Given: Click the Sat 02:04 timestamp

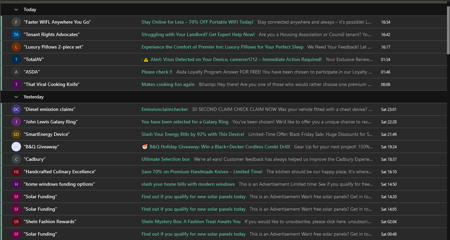Looking at the screenshot, I should click(389, 222).
